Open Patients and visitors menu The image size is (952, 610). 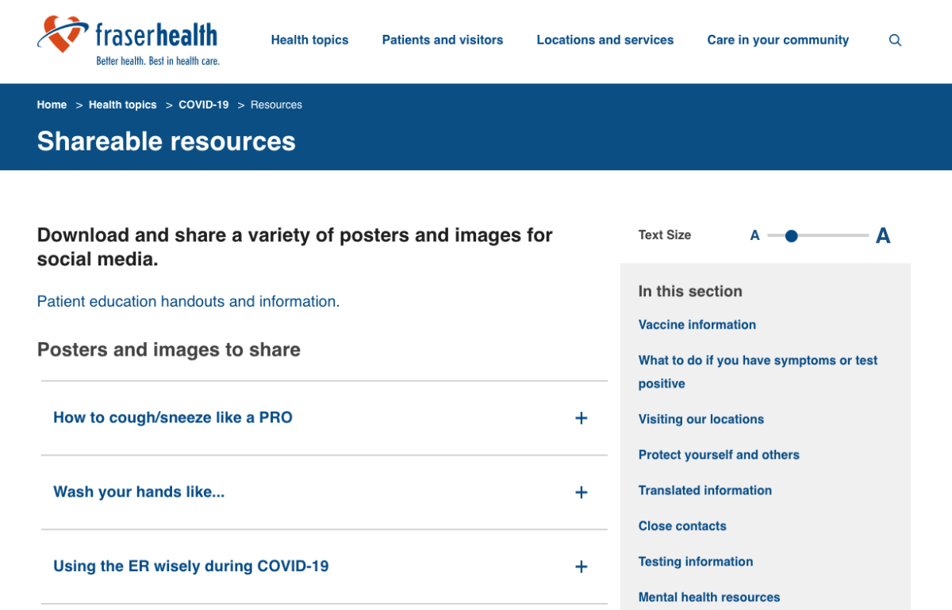coord(442,40)
